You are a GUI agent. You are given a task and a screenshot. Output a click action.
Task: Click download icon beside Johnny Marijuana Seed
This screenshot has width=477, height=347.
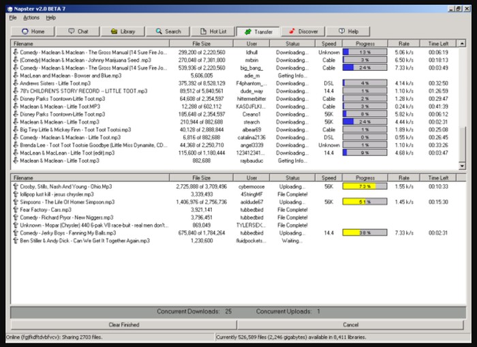(16, 60)
